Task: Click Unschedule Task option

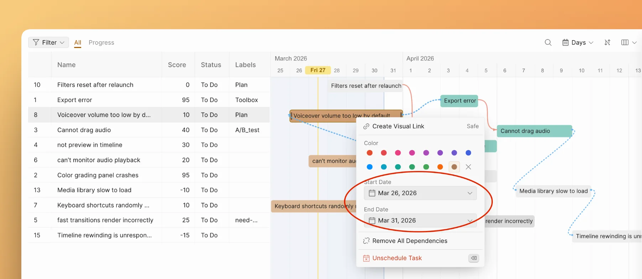Action: pyautogui.click(x=397, y=258)
